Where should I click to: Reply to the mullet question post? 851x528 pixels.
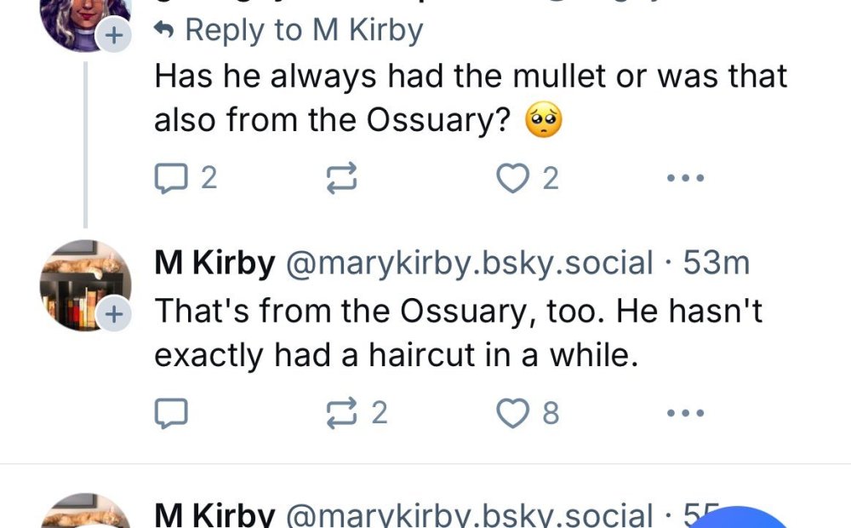174,178
